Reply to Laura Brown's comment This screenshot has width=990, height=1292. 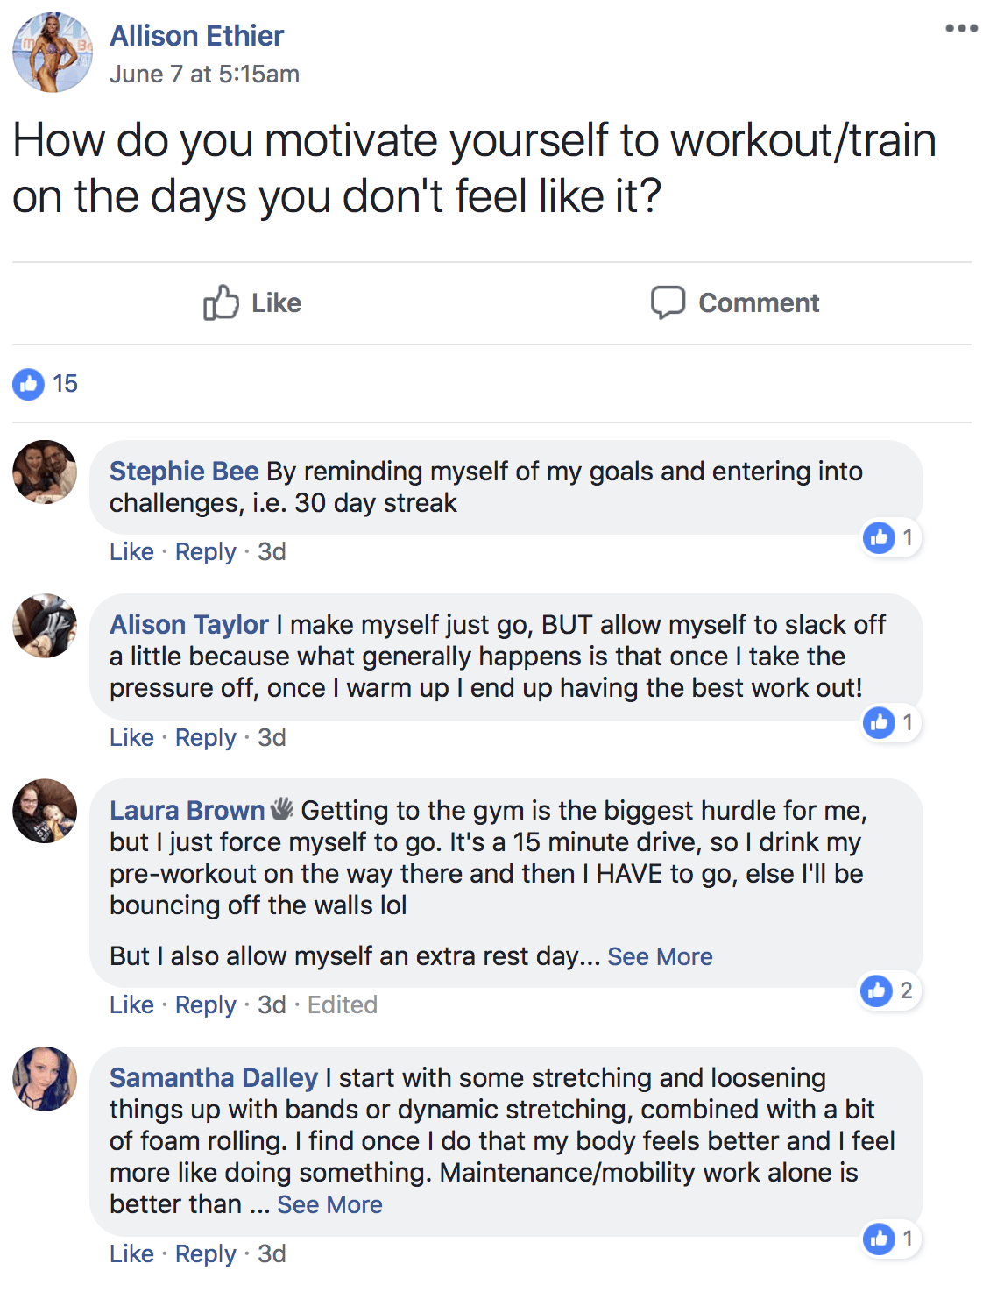tap(206, 1004)
